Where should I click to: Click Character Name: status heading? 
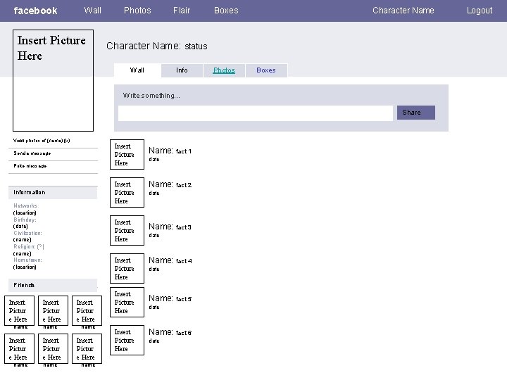pyautogui.click(x=157, y=46)
